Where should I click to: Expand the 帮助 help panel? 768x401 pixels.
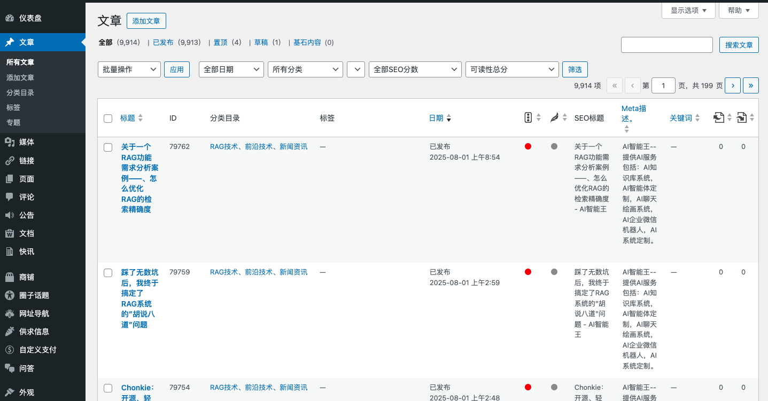[x=739, y=10]
